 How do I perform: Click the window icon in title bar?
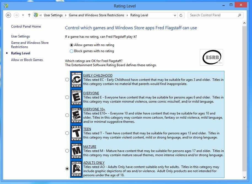click(x=6, y=6)
